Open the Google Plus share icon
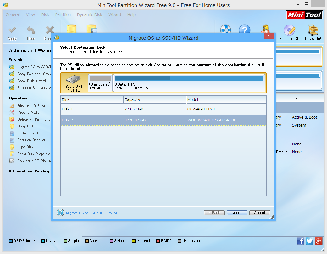This screenshot has width=327, height=254. pyautogui.click(x=319, y=241)
